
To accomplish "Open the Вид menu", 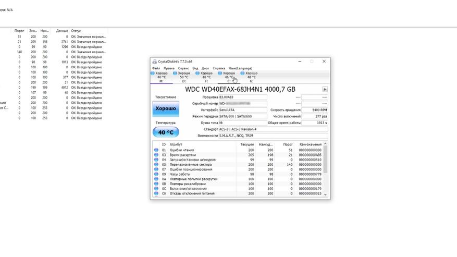I will tap(195, 68).
